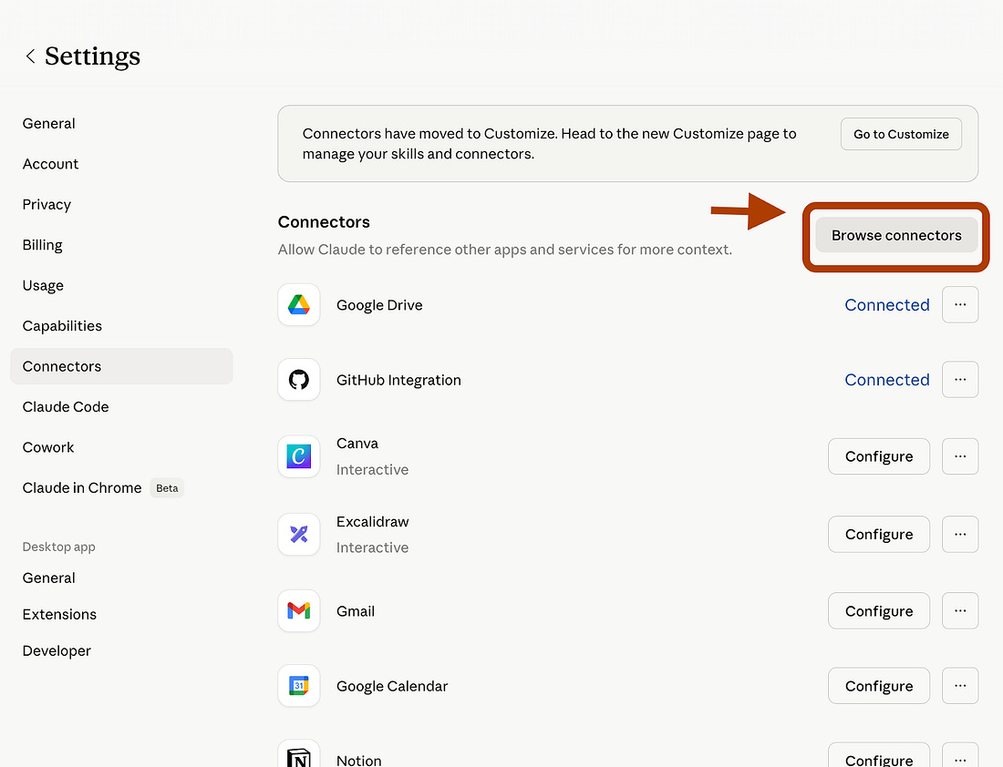Click the Connected status for Google Drive

click(x=887, y=305)
